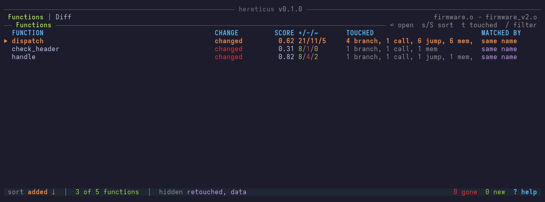545x202 pixels.
Task: Click the hidden retouched, data status
Action: (x=202, y=192)
